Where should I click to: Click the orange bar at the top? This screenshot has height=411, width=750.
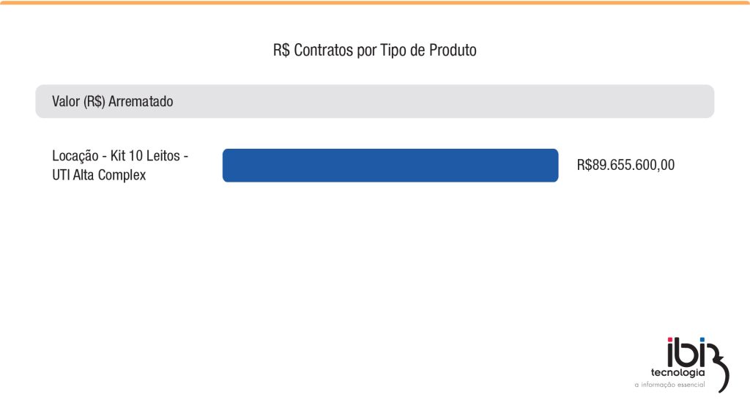[x=375, y=3]
